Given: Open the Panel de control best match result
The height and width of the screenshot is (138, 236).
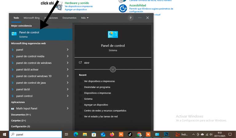Looking at the screenshot, I should [41, 35].
